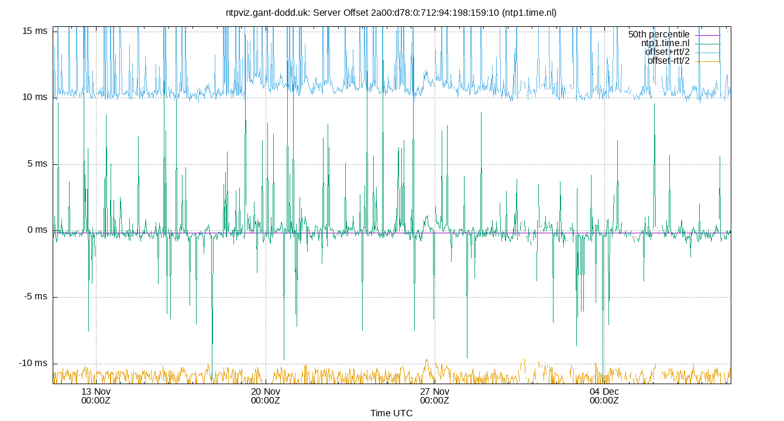Expand the Time UTC axis label options
Screen dimensions: 784x421
392,413
